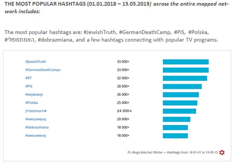
Task: Click the #wieszwięcej hashtag with ę
Action: click(36, 119)
